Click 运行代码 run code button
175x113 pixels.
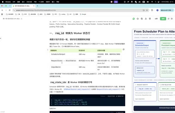point(111,96)
